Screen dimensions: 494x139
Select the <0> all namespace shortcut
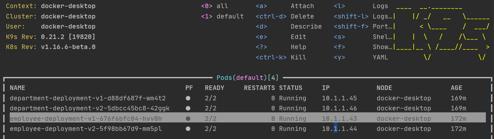215,6
